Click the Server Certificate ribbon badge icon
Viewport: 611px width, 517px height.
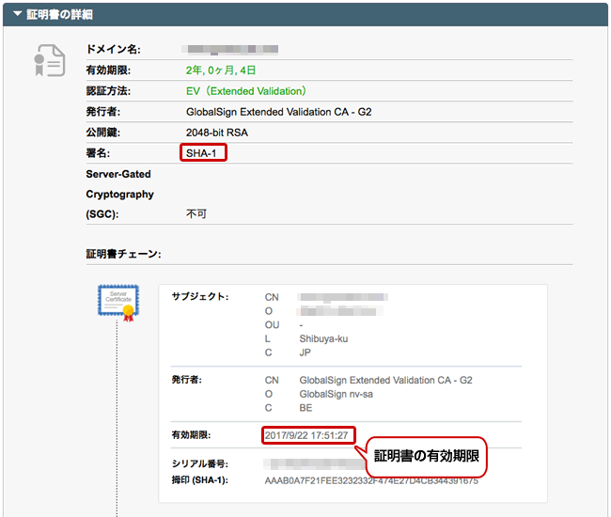(119, 305)
